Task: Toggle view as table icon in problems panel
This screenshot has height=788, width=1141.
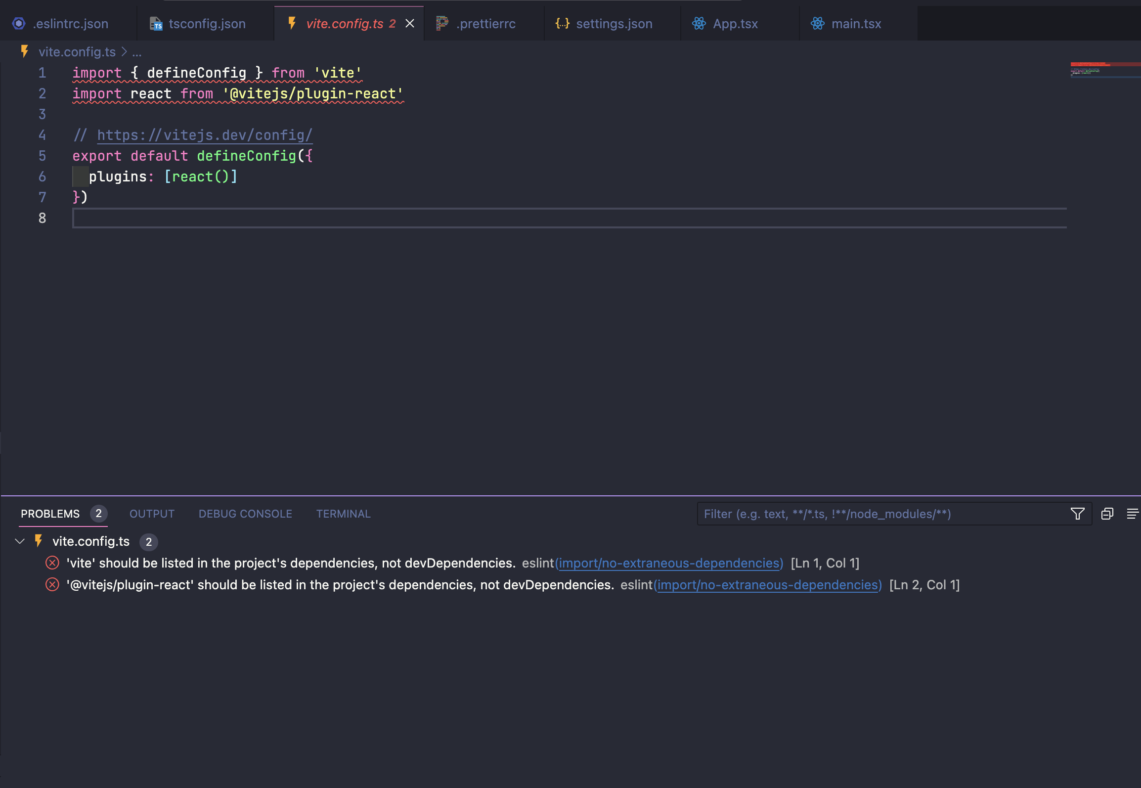Action: click(x=1132, y=514)
